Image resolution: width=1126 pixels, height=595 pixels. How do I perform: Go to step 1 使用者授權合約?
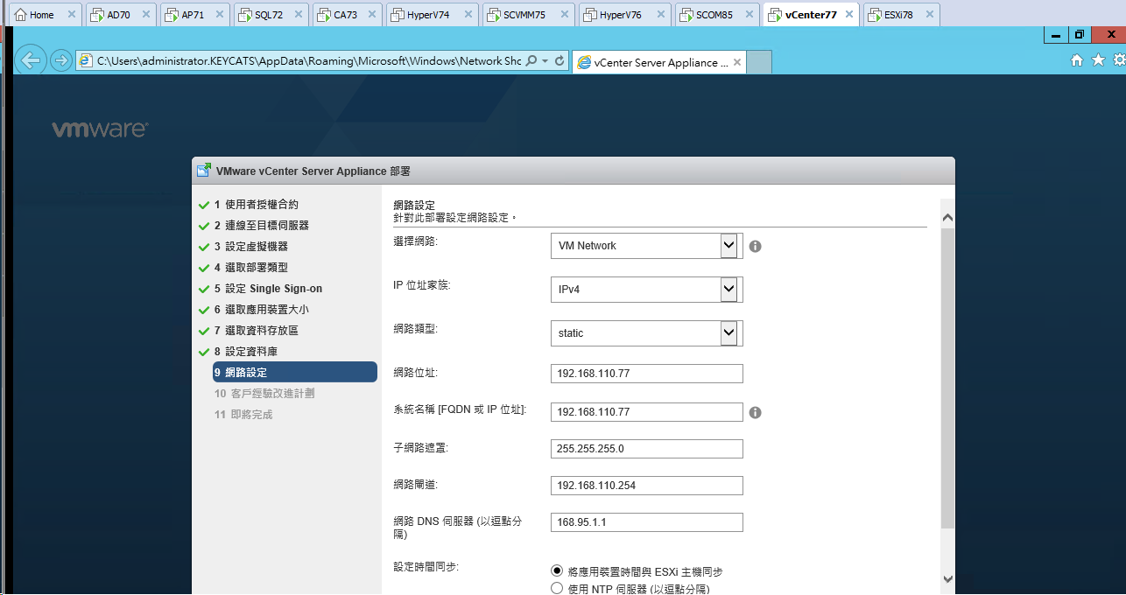(262, 205)
